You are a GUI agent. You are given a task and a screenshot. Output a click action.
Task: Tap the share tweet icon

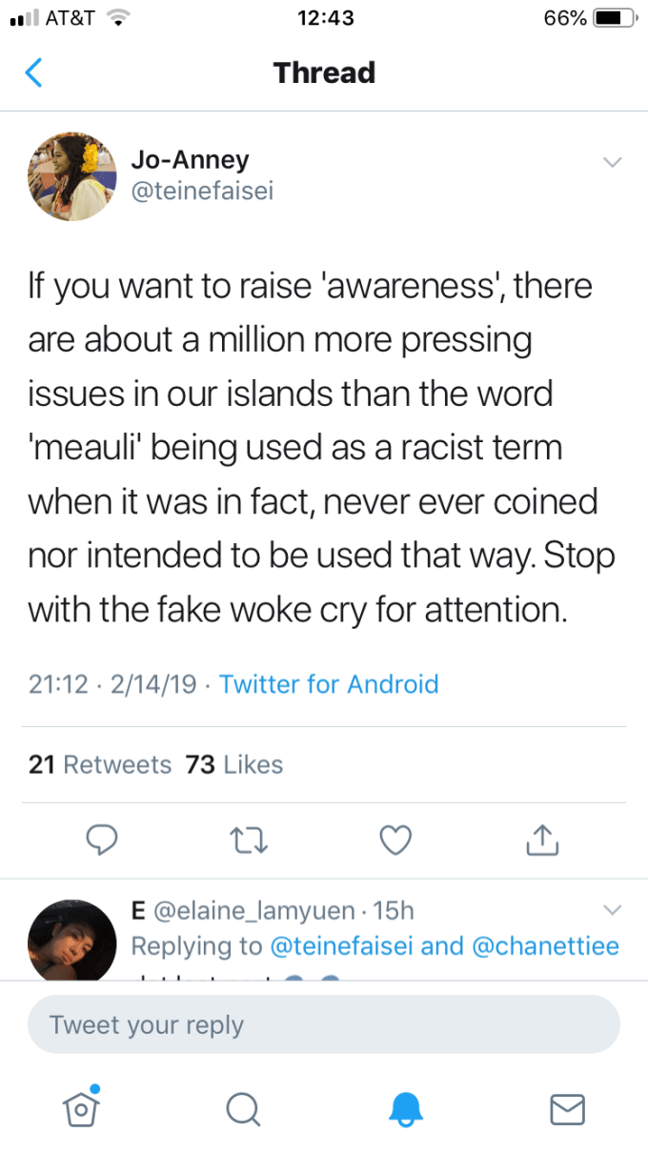(x=539, y=839)
